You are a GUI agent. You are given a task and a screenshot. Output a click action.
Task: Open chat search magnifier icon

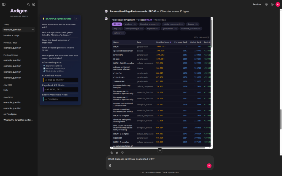[x=28, y=4]
